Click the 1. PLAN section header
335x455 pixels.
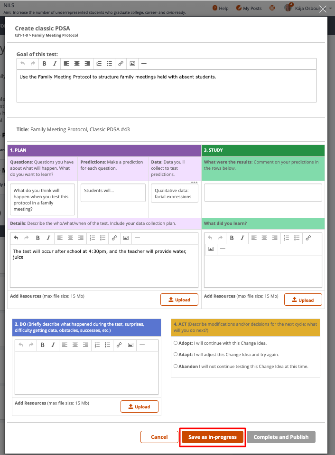tap(104, 150)
